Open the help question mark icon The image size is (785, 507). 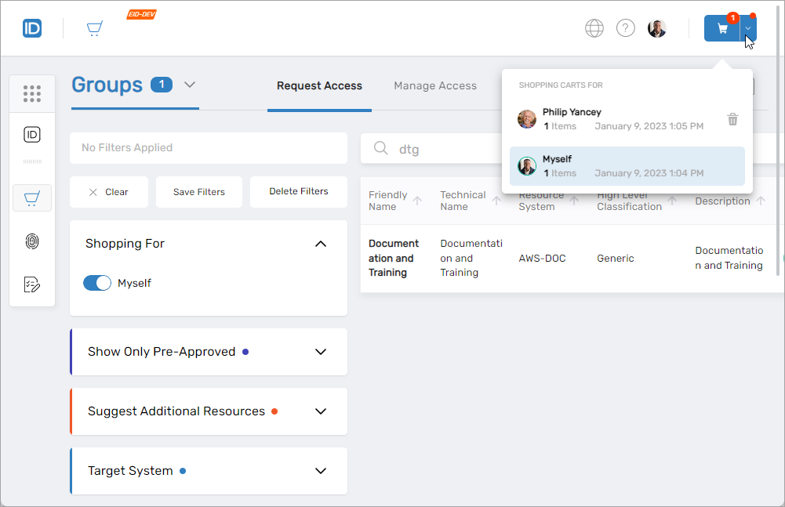pos(625,28)
